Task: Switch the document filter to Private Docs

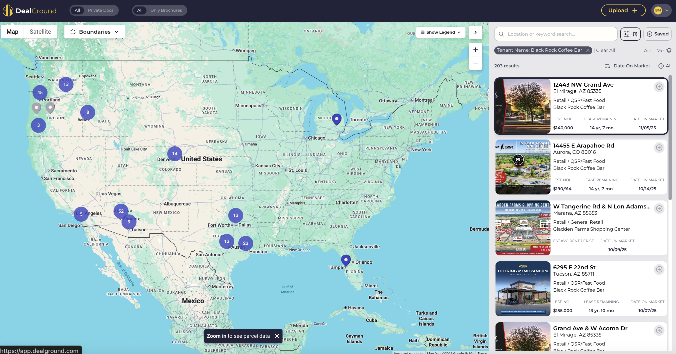Action: click(100, 10)
